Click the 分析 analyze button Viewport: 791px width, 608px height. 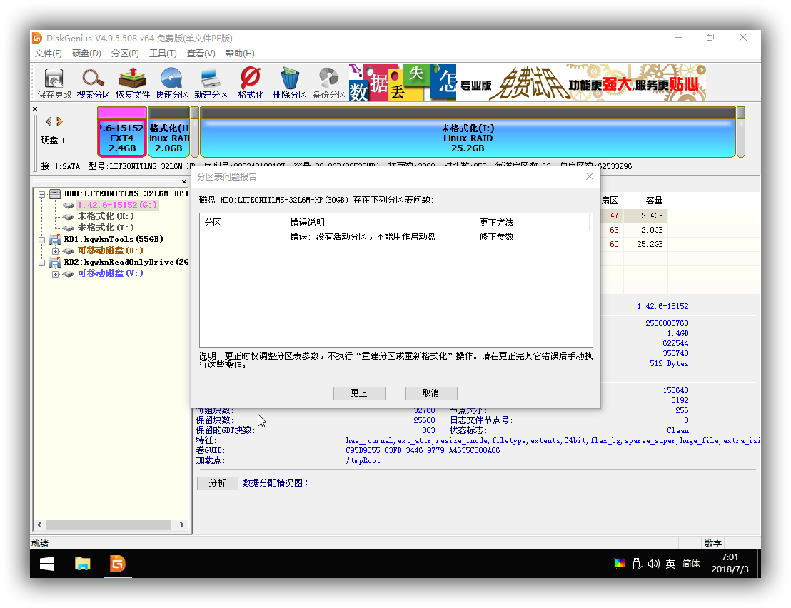[x=218, y=483]
